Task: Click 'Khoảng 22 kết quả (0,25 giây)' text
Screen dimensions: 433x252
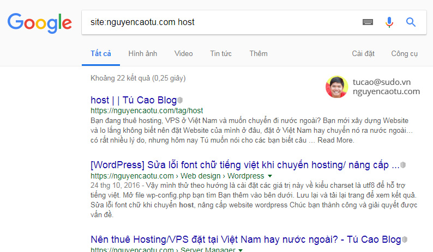Action: click(x=138, y=78)
